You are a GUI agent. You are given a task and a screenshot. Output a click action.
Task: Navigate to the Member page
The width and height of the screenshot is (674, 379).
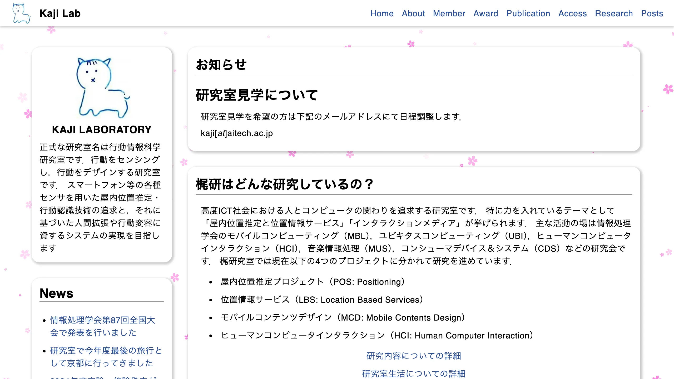449,13
